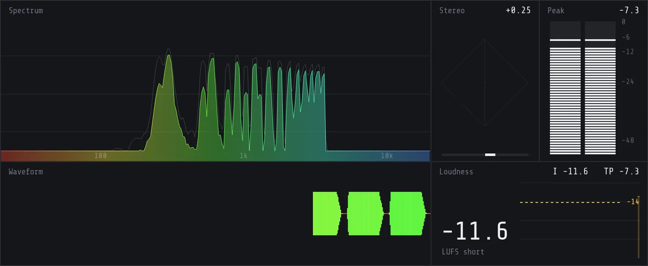Click the true peak value TP -7.3
648x266 pixels.
pos(622,172)
